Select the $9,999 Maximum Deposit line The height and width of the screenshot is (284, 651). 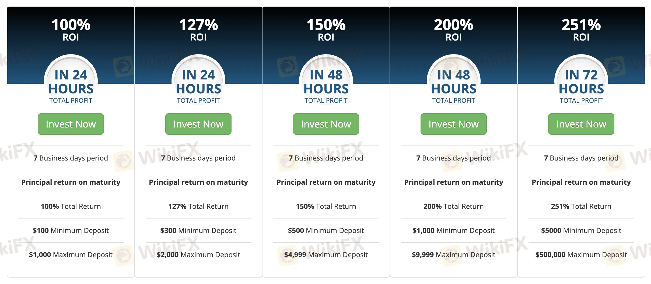pyautogui.click(x=454, y=255)
